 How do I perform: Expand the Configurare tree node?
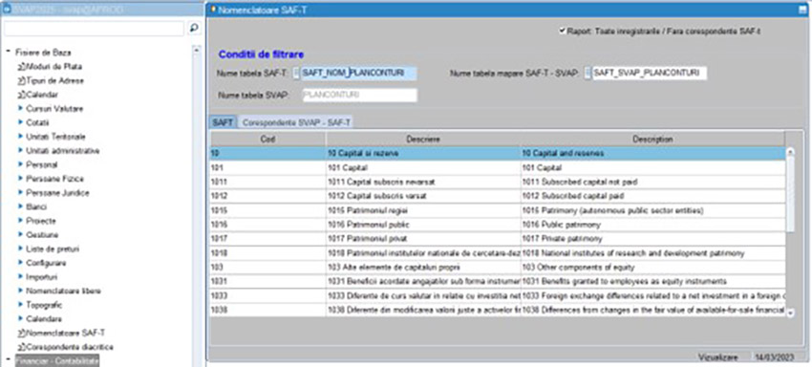click(21, 263)
